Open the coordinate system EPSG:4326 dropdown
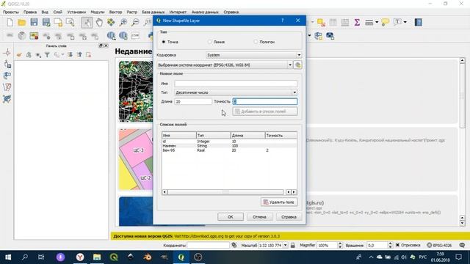 pos(225,65)
